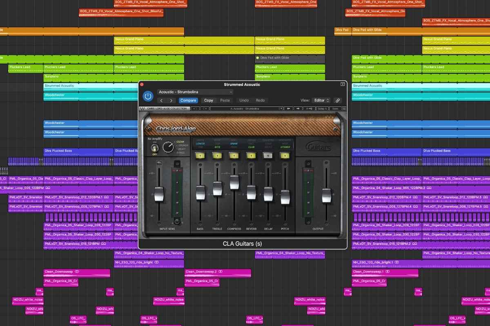This screenshot has width=490, height=326.
Task: Click the Treble fader handle
Action: (217, 189)
